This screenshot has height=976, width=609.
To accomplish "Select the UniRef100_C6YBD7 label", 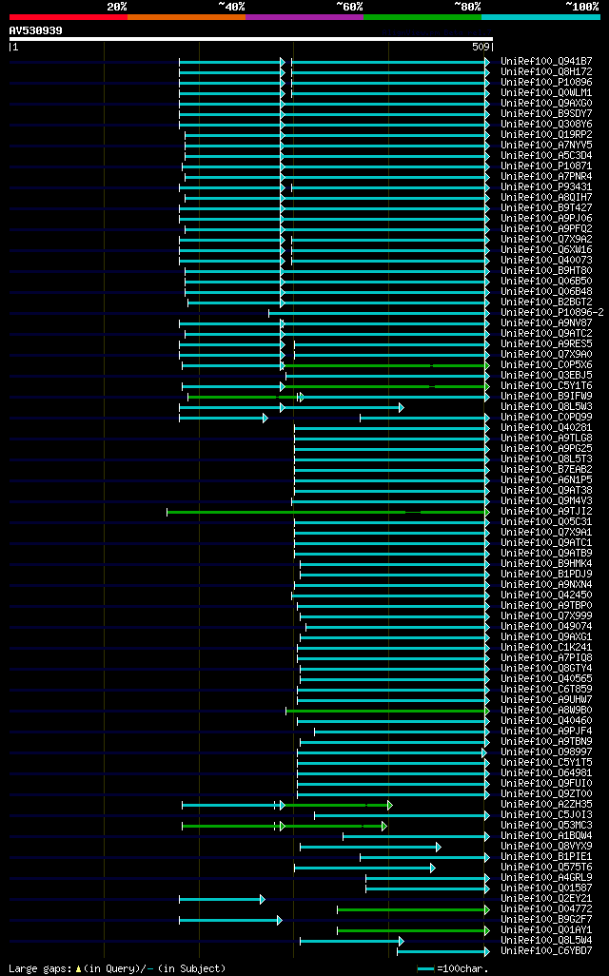I will (x=547, y=951).
